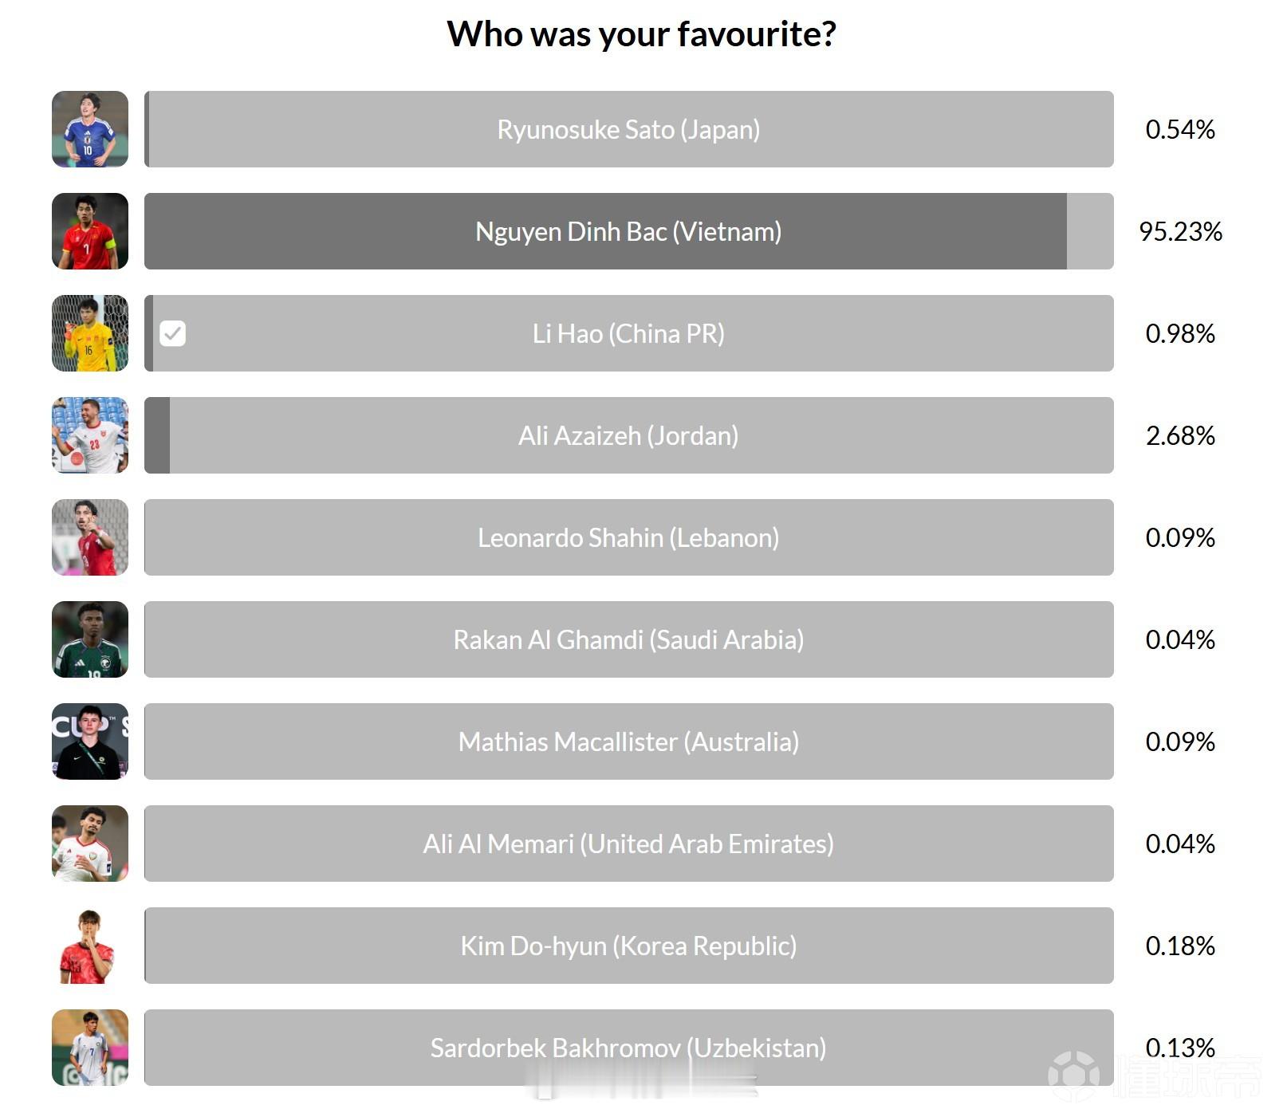Viewport: 1287px width, 1113px height.
Task: Click Rakan Al Ghamdi's player photo
Action: [90, 639]
